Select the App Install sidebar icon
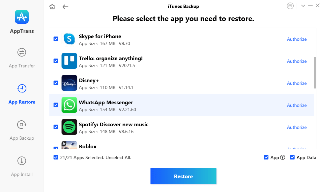The width and height of the screenshot is (323, 192). pyautogui.click(x=22, y=161)
